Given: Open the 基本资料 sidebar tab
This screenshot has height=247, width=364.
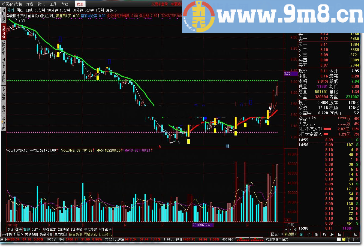Looking at the screenshot, I should (4, 77).
